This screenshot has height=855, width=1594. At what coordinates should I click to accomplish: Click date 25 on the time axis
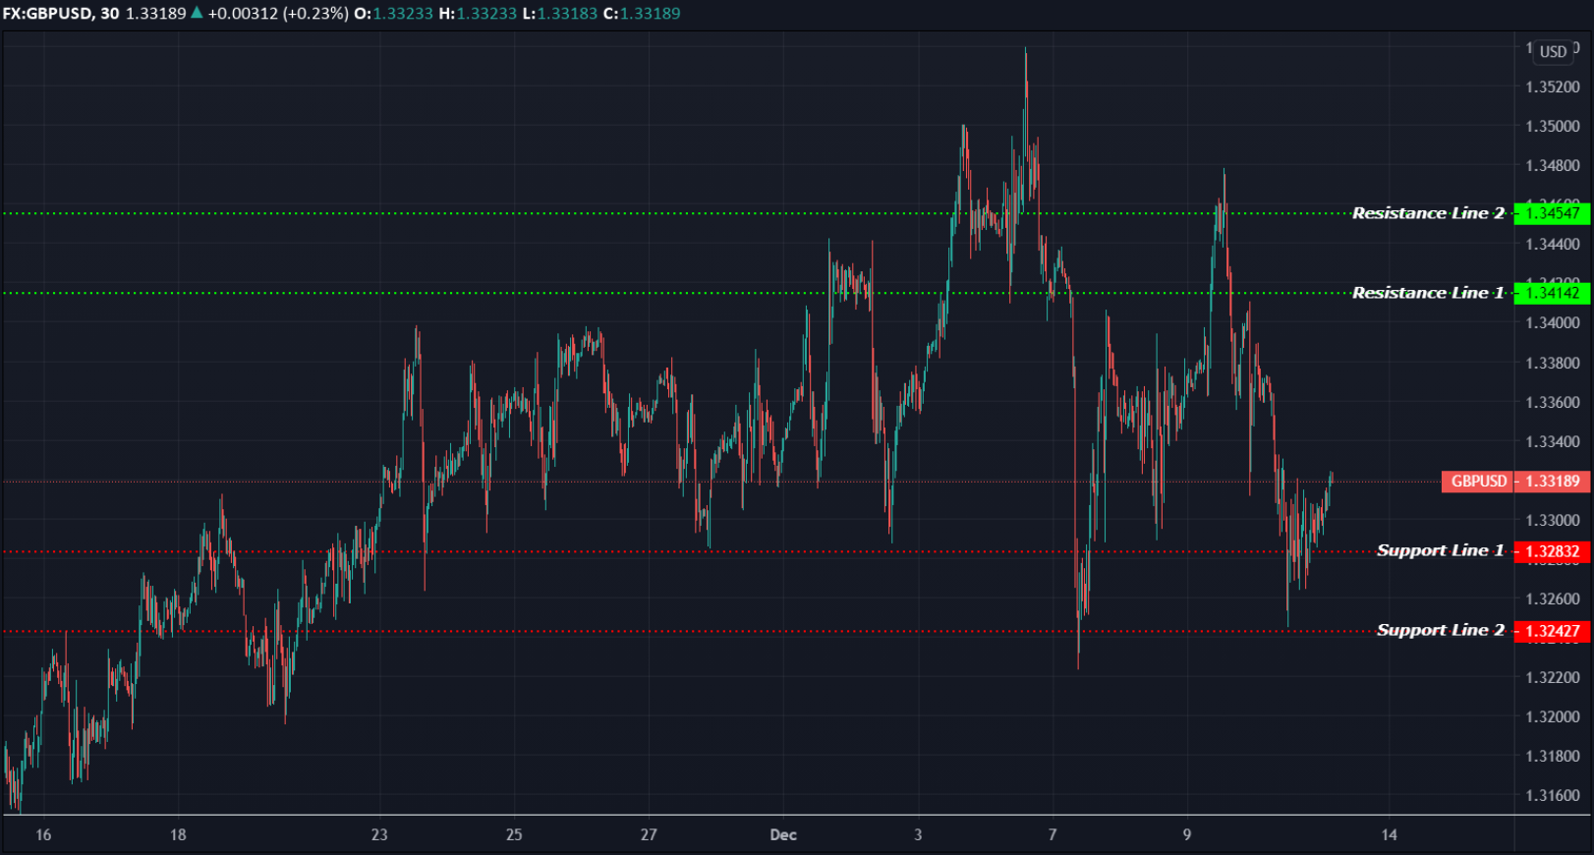coord(514,834)
